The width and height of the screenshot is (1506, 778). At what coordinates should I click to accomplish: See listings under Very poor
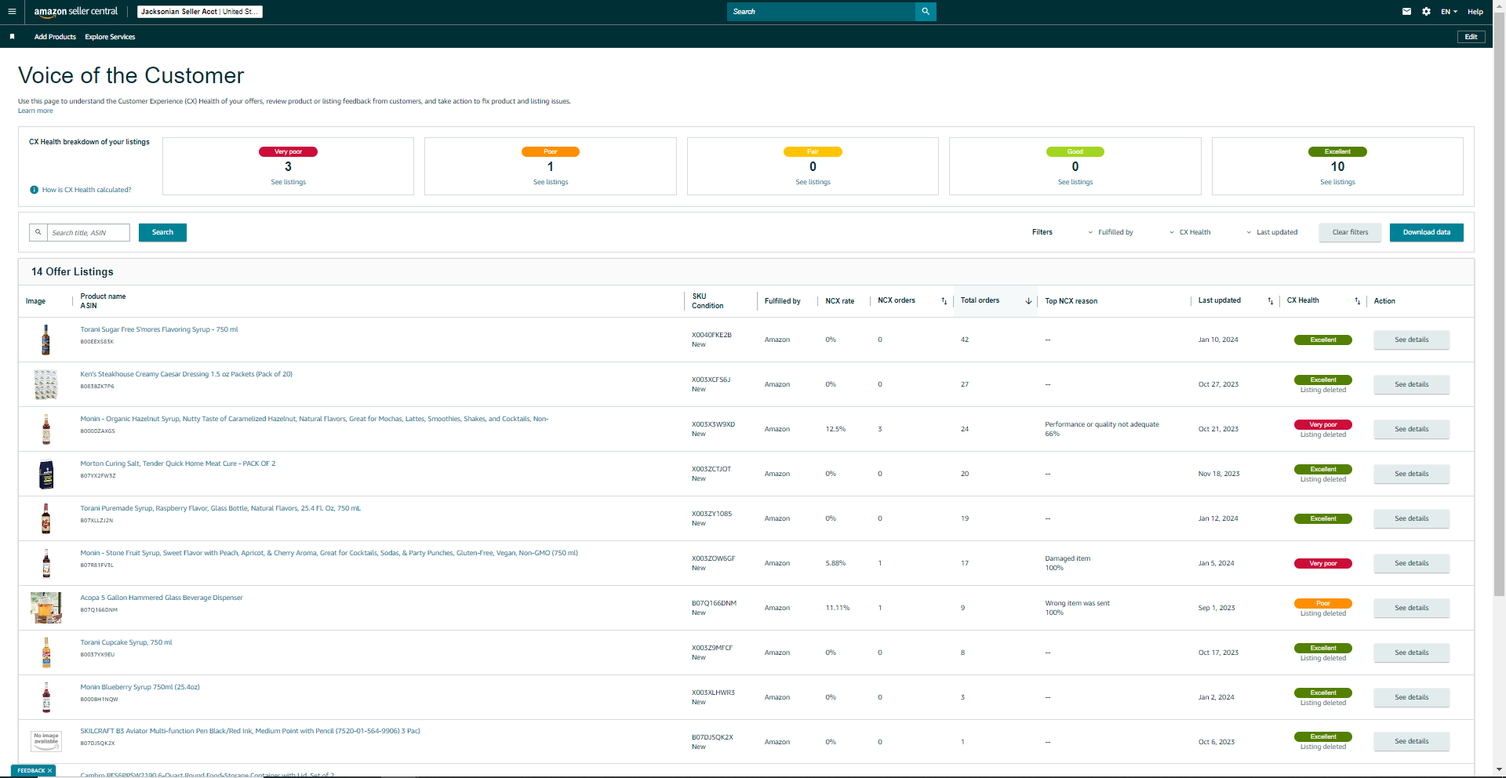pos(288,182)
